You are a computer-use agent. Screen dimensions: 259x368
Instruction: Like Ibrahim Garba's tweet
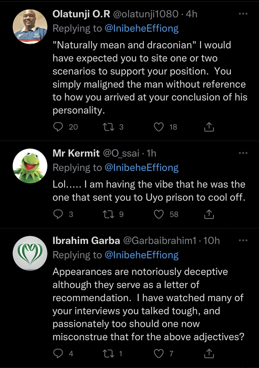(159, 353)
